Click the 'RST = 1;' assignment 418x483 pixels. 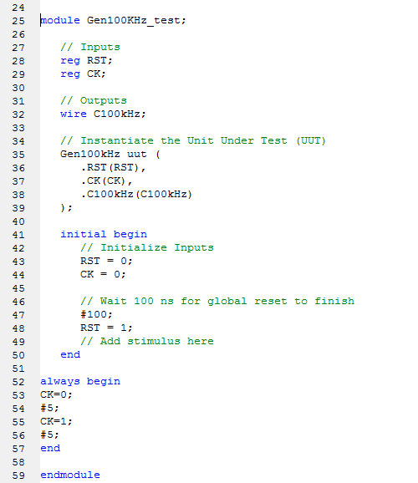click(x=106, y=328)
